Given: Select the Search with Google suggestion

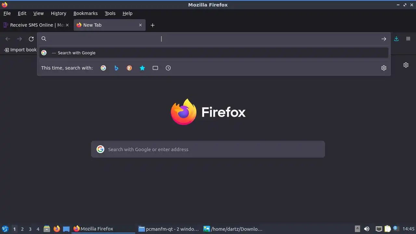Looking at the screenshot, I should pyautogui.click(x=214, y=53).
